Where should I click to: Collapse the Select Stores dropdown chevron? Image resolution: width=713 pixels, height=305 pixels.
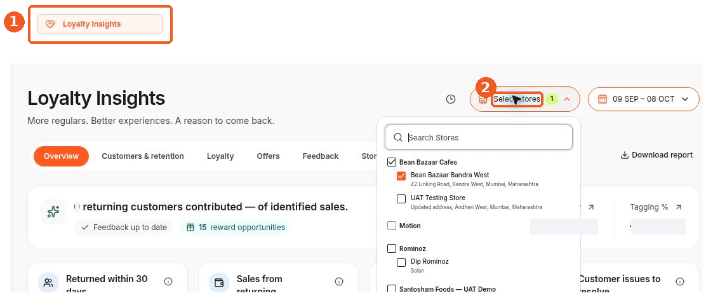tap(566, 98)
